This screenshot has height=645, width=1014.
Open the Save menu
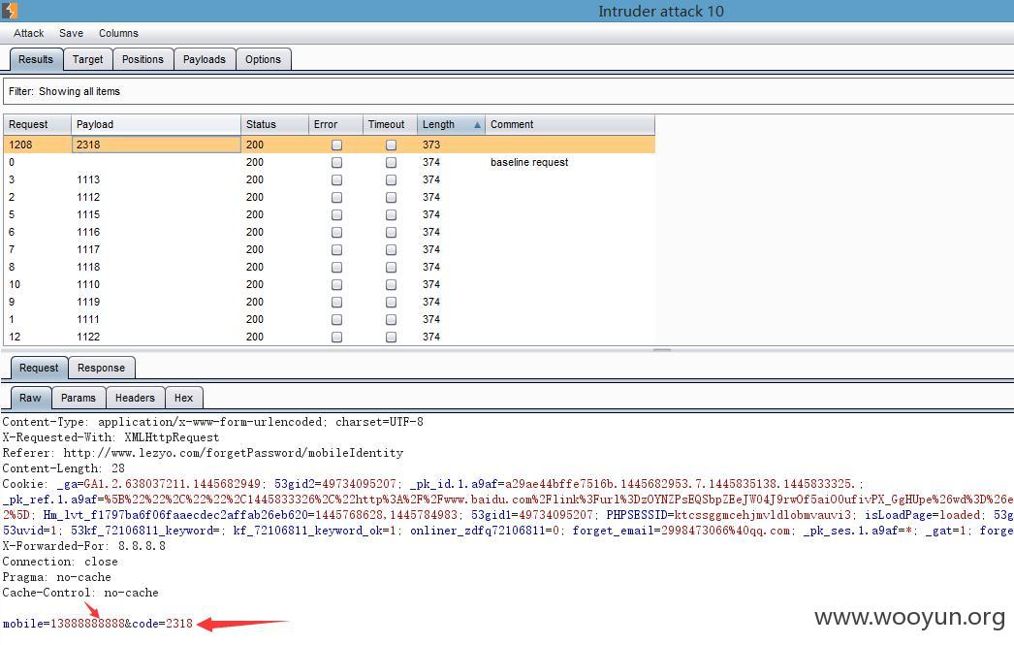(71, 33)
